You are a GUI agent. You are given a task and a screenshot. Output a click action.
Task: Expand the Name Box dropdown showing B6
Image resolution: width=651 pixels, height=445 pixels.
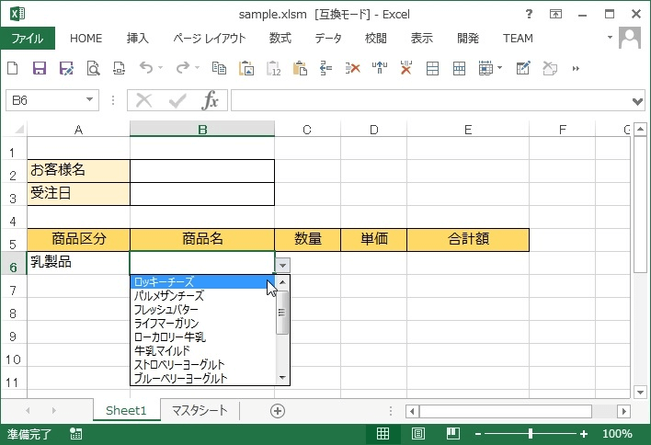pos(90,100)
